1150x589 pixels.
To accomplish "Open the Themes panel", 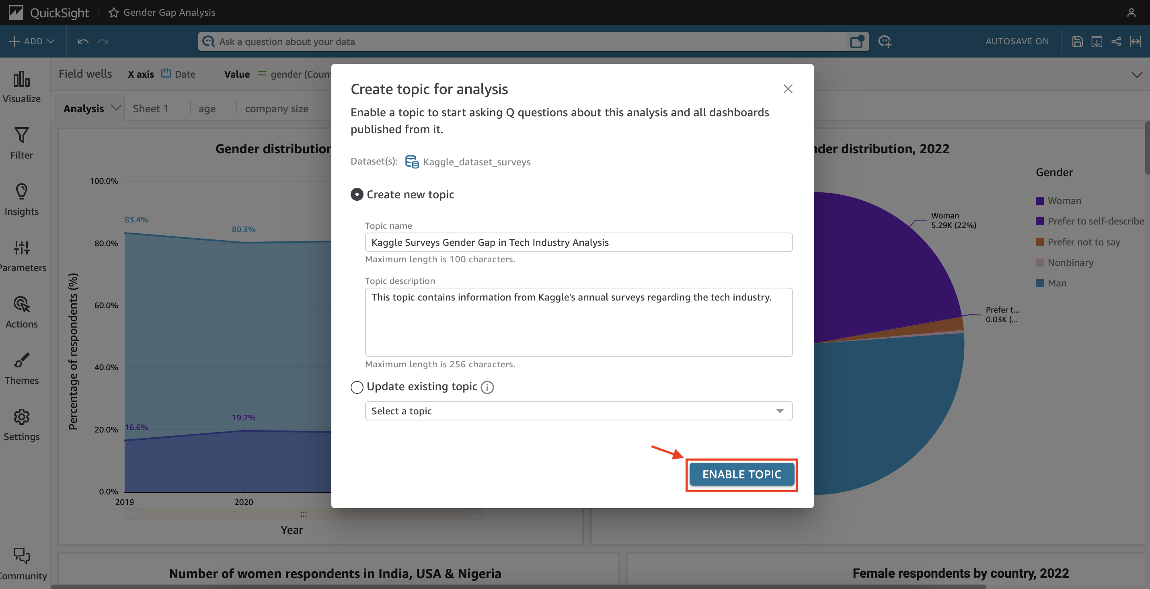I will 21,369.
